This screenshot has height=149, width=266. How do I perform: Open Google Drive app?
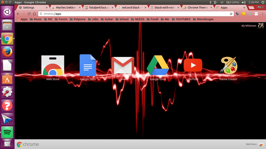pyautogui.click(x=158, y=65)
